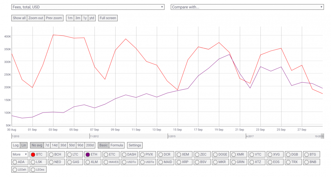Enable the VTC series
The width and height of the screenshot is (331, 177).
[257, 154]
